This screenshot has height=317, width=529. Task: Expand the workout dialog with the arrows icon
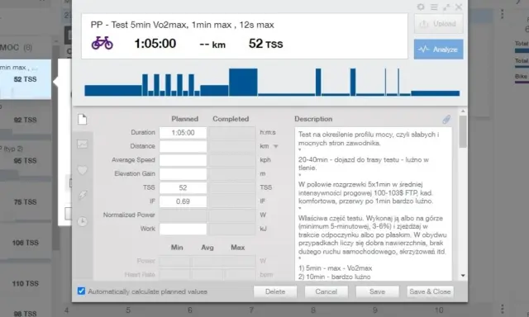coord(446,7)
